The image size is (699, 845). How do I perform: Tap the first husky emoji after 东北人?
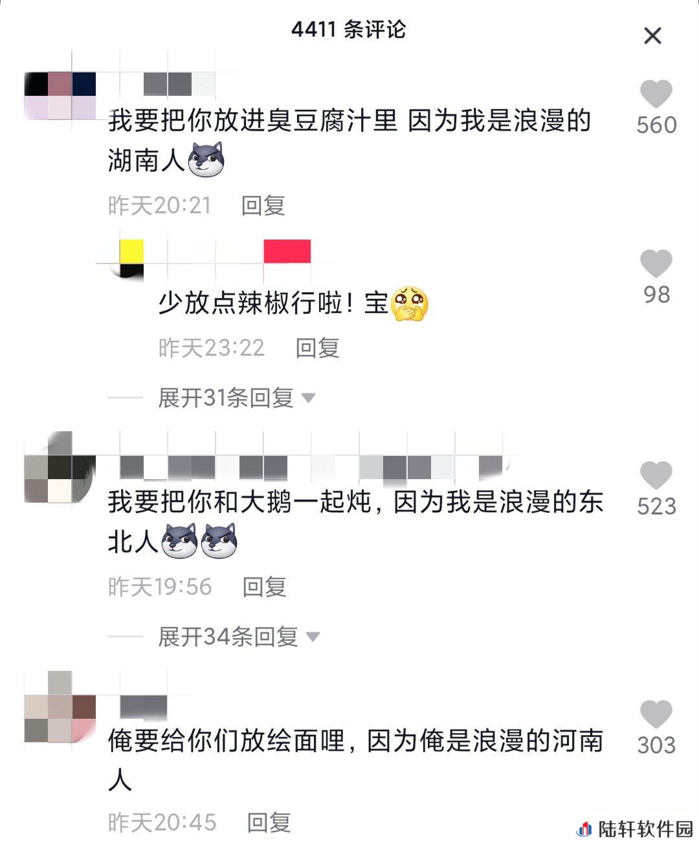pos(179,541)
